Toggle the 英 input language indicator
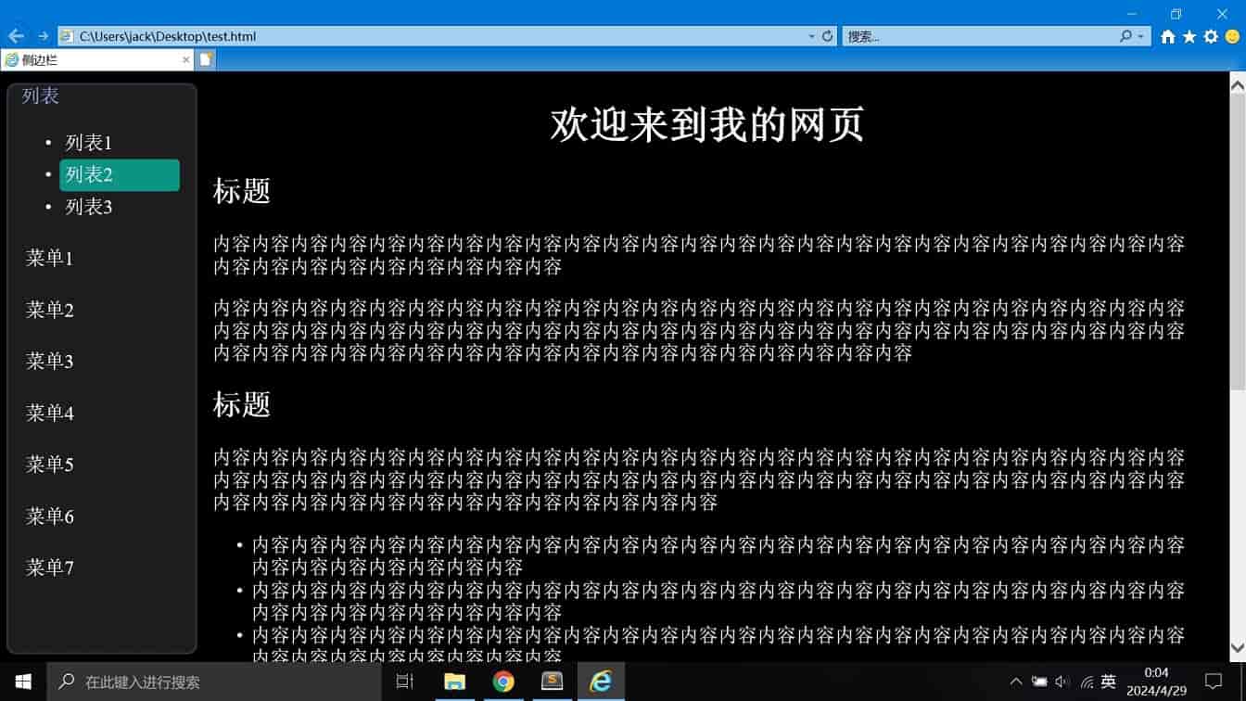This screenshot has width=1246, height=701. (1108, 682)
